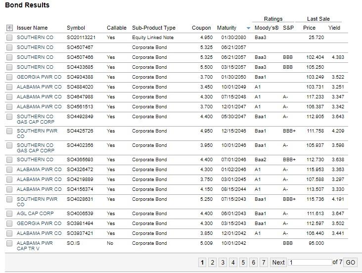Click symbol SO3937421
Viewport: 362px width, 273px height.
pyautogui.click(x=80, y=233)
